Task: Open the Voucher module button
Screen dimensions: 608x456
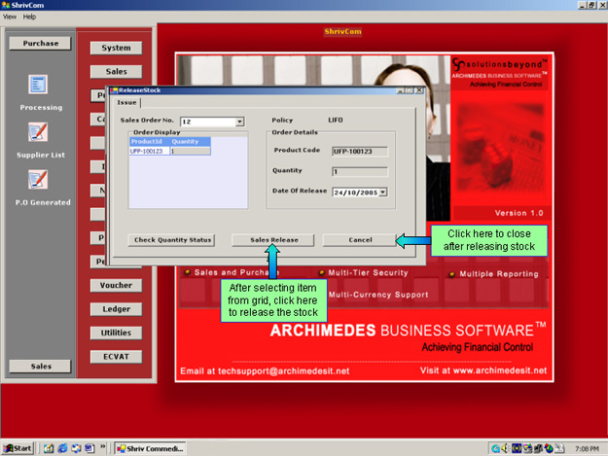Action: point(116,286)
